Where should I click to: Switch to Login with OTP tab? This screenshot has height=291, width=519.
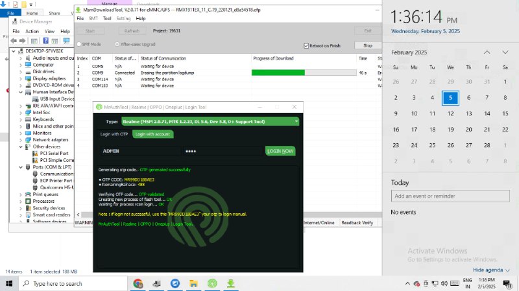(x=114, y=134)
